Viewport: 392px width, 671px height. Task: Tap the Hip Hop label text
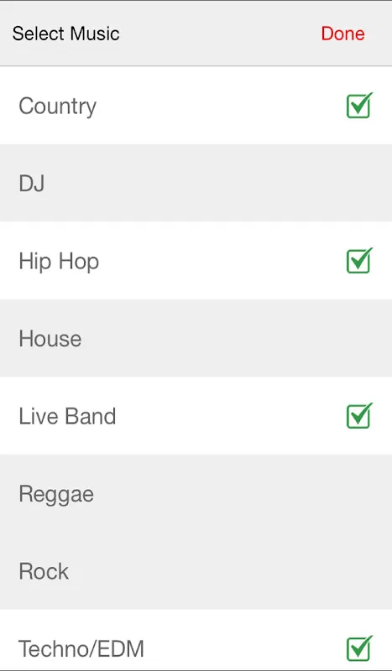pyautogui.click(x=59, y=262)
